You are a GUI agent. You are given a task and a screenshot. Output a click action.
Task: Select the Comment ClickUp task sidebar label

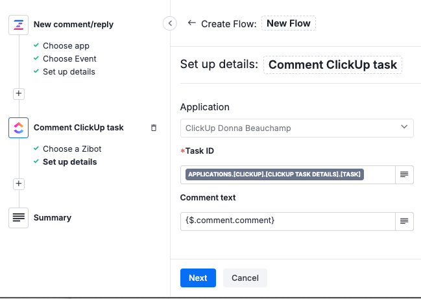click(78, 128)
